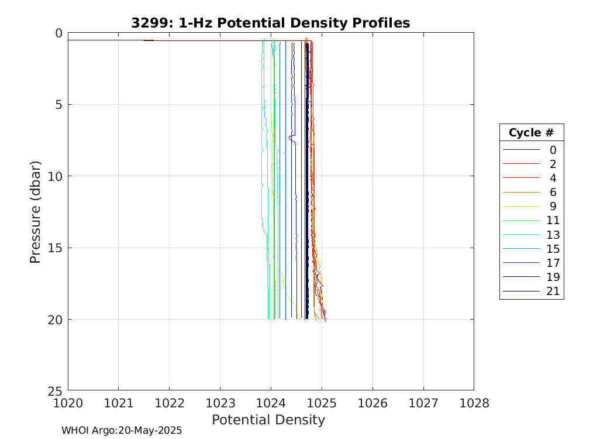Click x-axis tick label 1026
The image size is (614, 439).
click(x=372, y=403)
